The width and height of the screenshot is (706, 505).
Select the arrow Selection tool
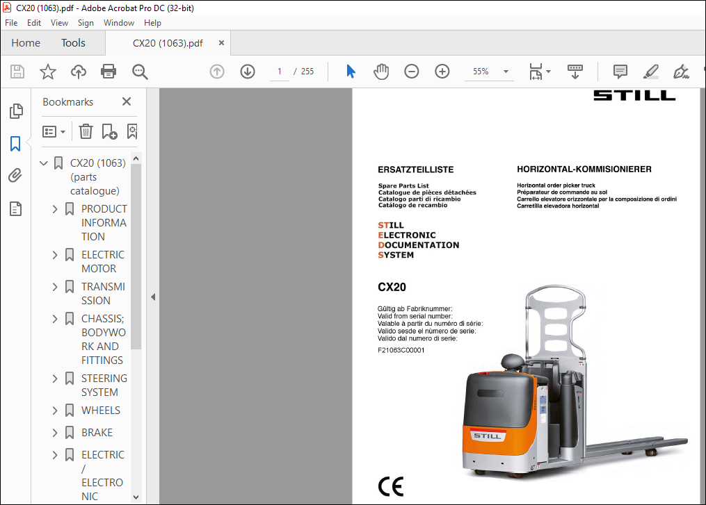[351, 72]
